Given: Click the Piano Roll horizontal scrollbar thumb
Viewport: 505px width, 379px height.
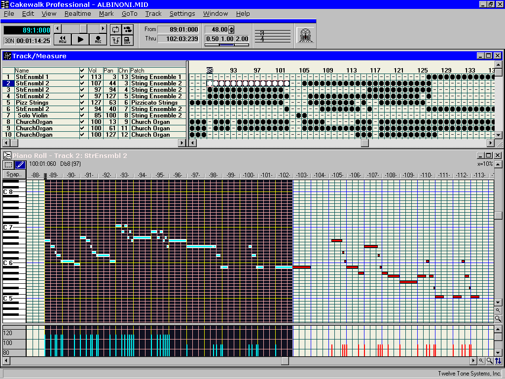Looking at the screenshot, I should [285, 361].
